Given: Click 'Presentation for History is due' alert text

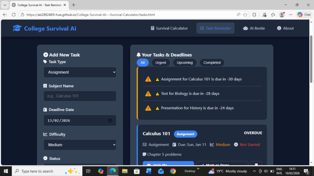Looking at the screenshot, I should 197,108.
